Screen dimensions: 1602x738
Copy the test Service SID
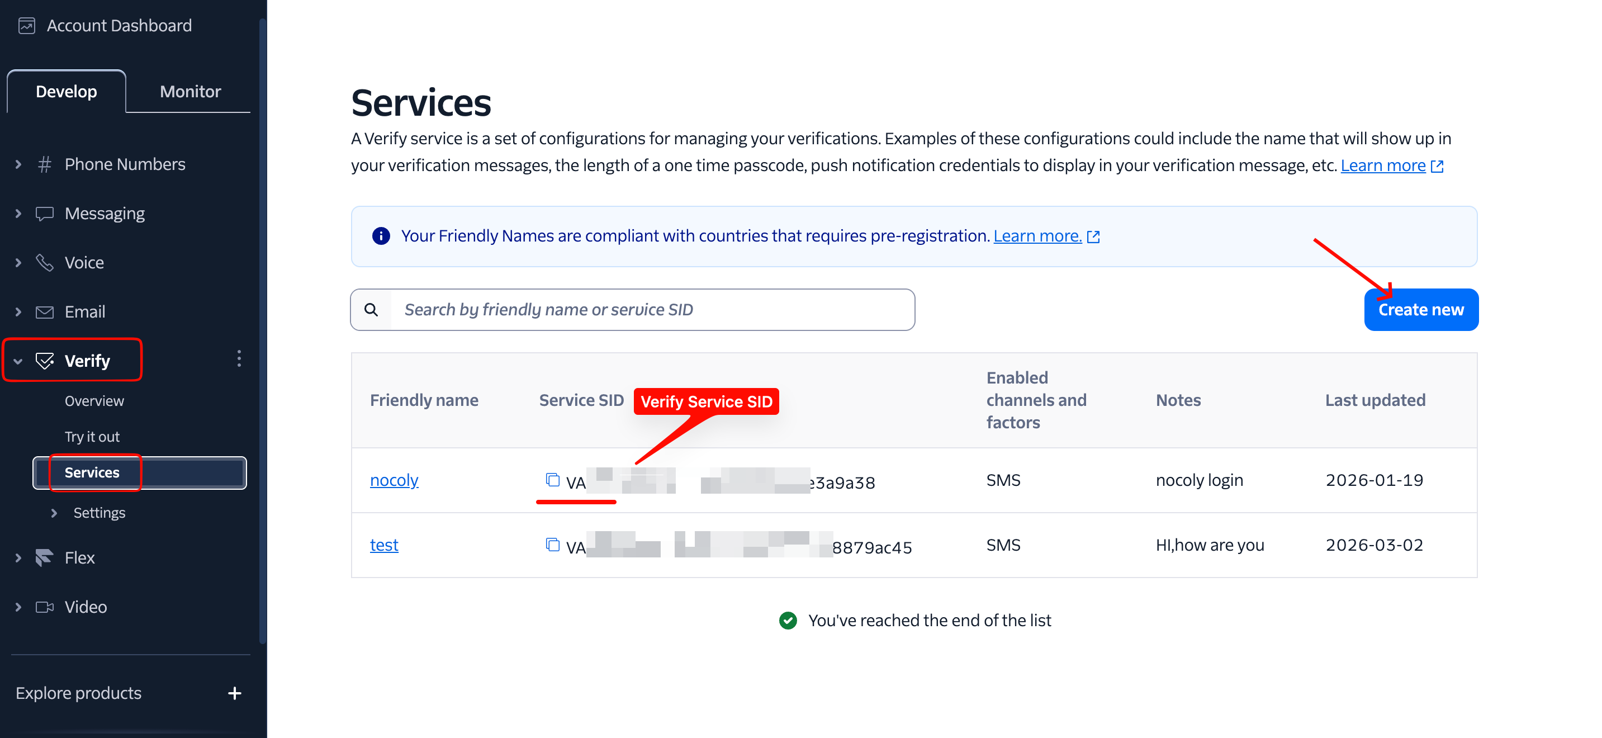point(552,545)
